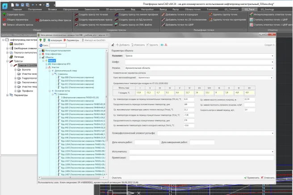293x195 pixels.
Task: Open the Пункт метеонаблюдений dropdown
Action: (x=272, y=77)
